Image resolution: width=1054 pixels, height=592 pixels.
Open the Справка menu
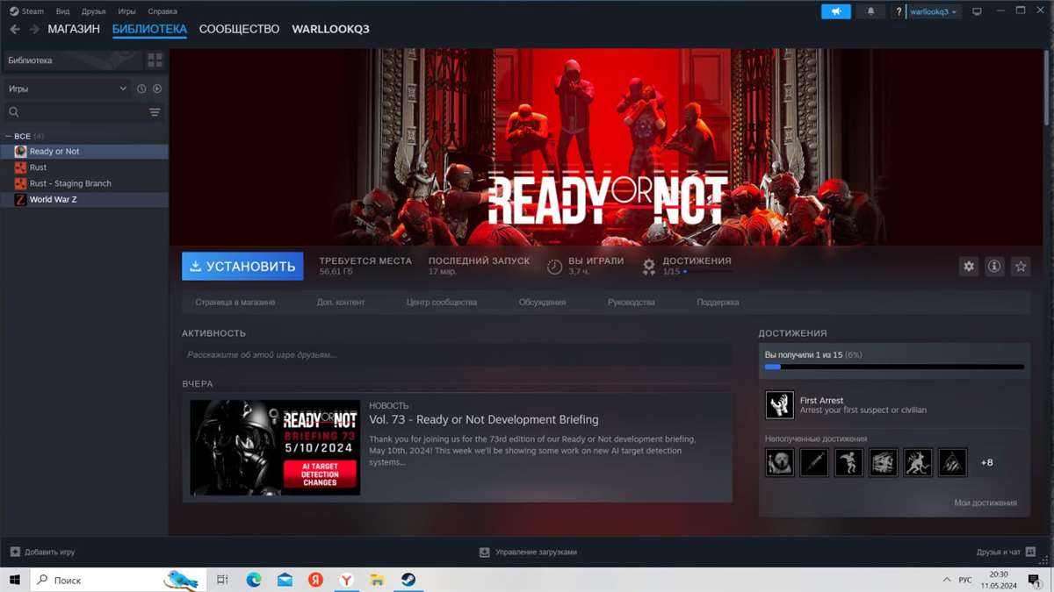(162, 11)
